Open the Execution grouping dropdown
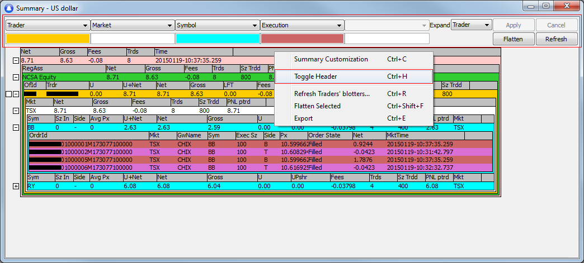The image size is (584, 263). (x=302, y=25)
